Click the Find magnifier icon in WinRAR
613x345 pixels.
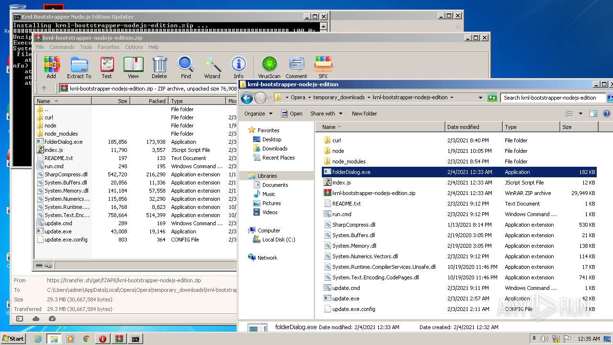(x=186, y=67)
